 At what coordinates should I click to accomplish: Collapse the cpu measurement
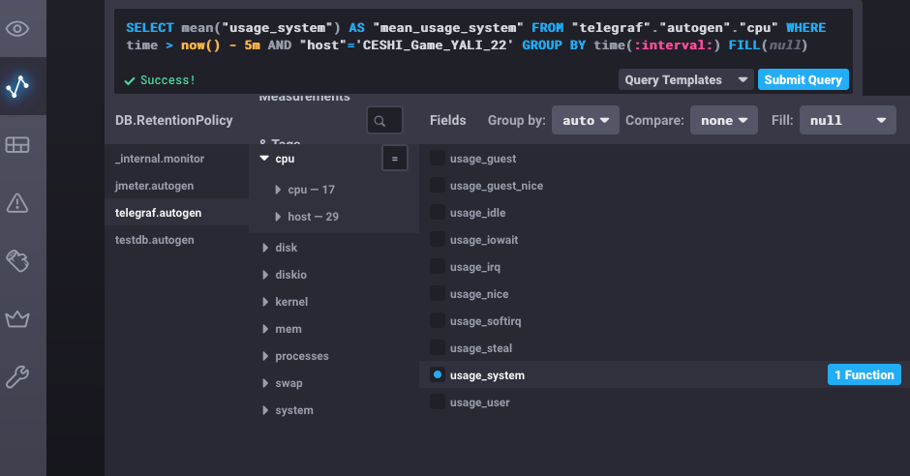click(x=264, y=159)
